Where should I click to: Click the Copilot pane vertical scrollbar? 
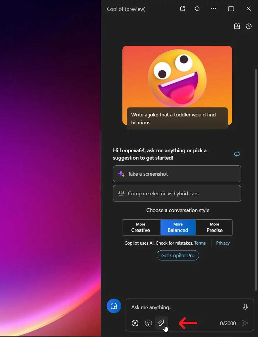point(256,179)
